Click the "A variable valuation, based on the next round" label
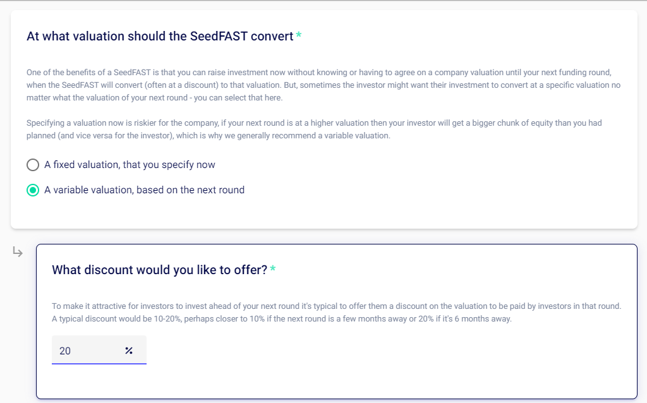Image resolution: width=647 pixels, height=403 pixels. (x=144, y=190)
